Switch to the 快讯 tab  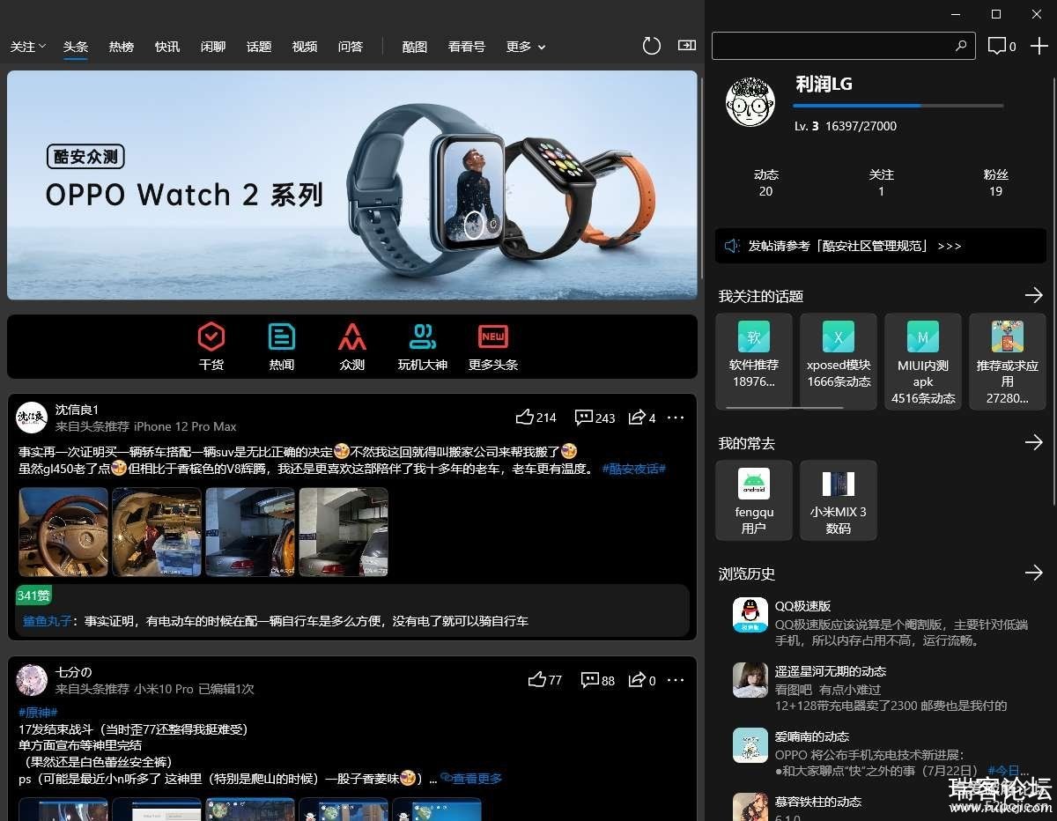pos(167,47)
